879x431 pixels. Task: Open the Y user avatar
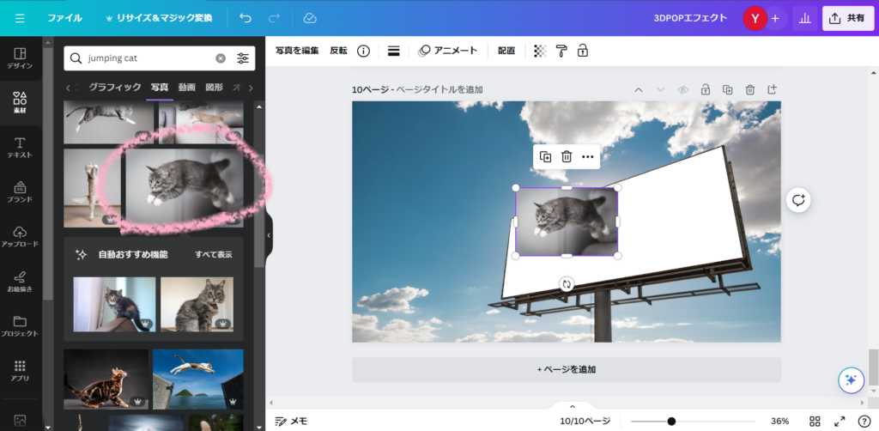[755, 19]
